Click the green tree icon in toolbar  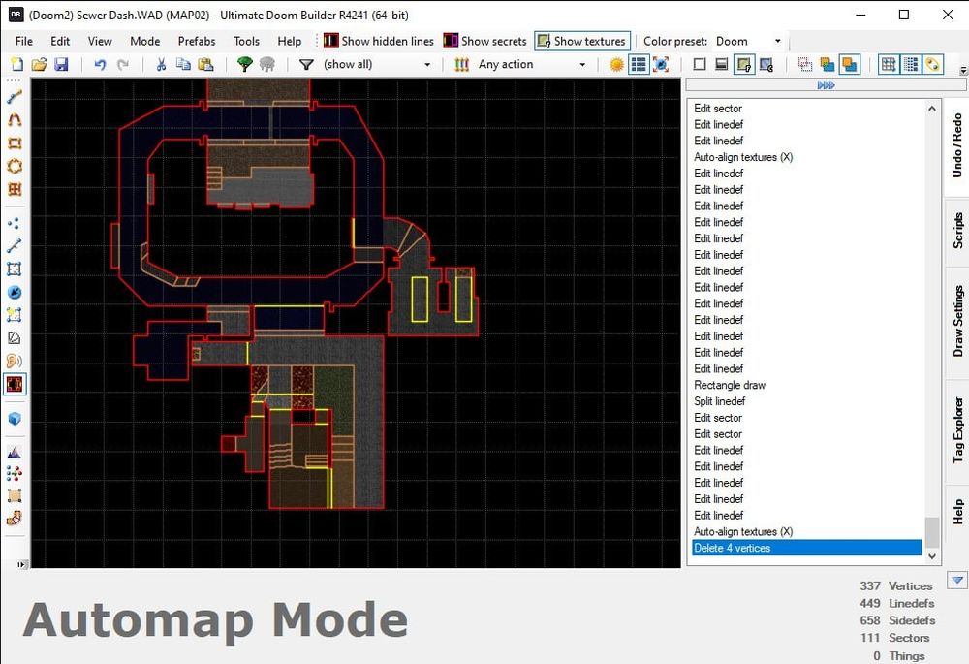tap(245, 64)
